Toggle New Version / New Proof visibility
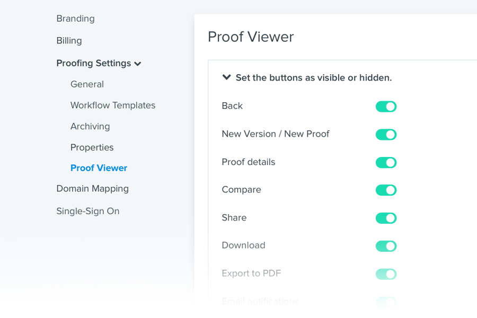This screenshot has height=318, width=477. point(386,134)
